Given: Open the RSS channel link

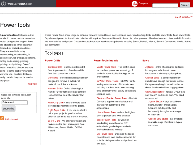Looking at the screenshot, I should [11, 119].
